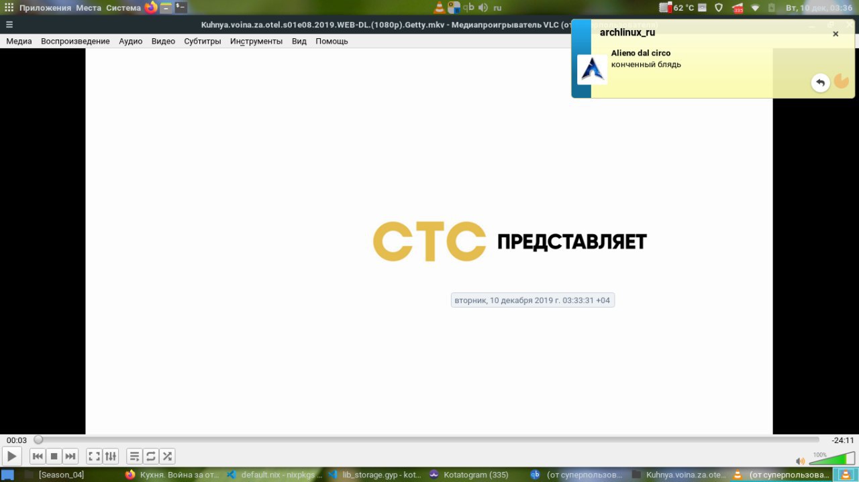Toggle fullscreen video mode
The image size is (859, 482).
pos(95,457)
